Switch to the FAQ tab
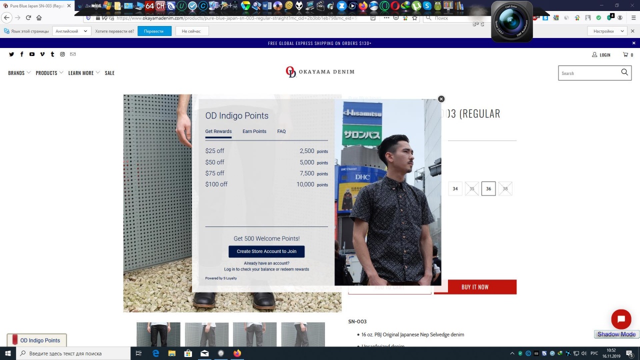Image resolution: width=640 pixels, height=360 pixels. click(281, 131)
